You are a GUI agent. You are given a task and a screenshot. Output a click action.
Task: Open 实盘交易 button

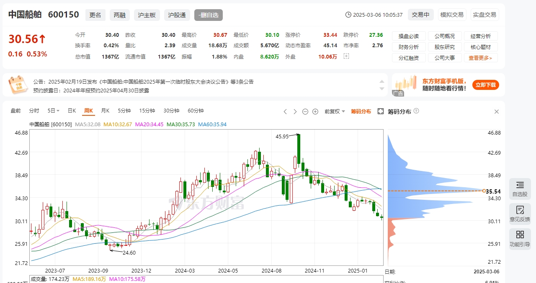click(484, 15)
